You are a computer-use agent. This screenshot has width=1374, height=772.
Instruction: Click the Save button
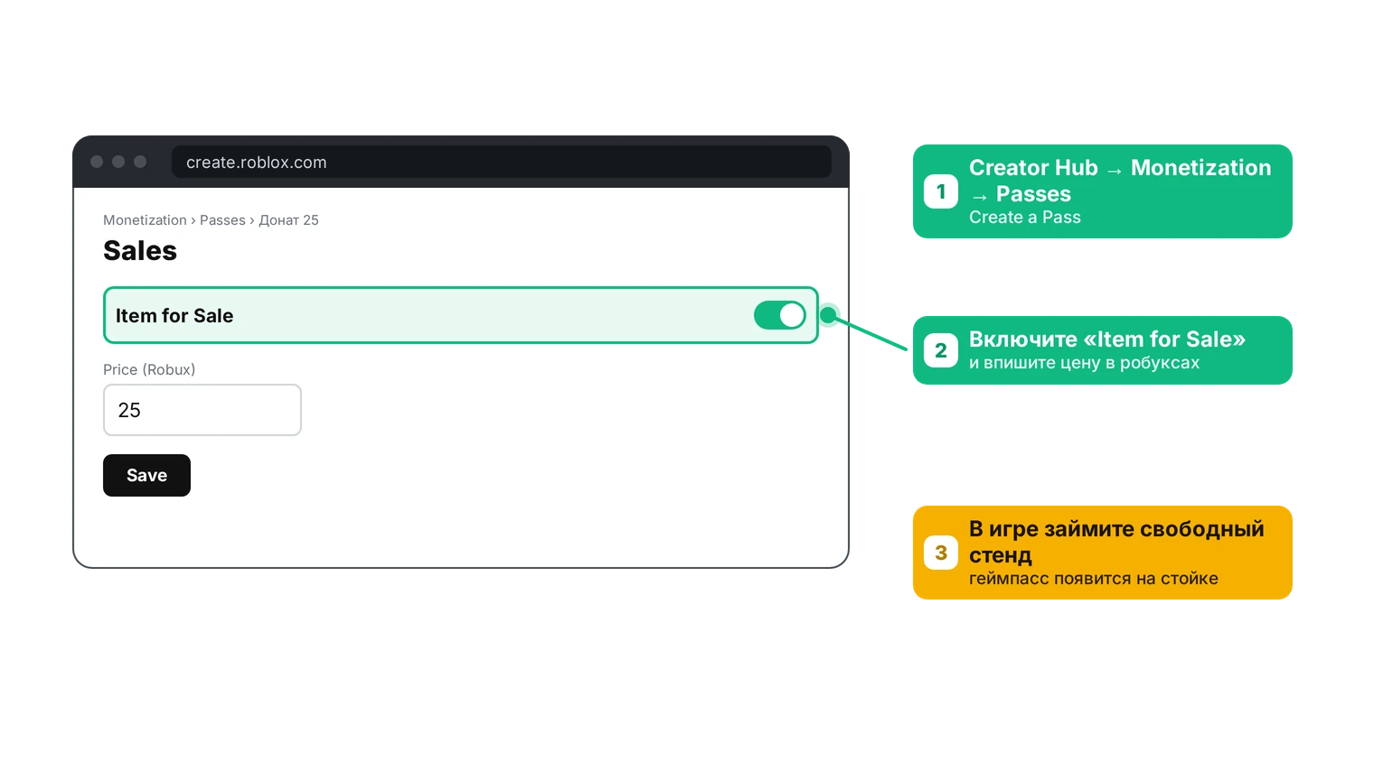click(x=146, y=475)
